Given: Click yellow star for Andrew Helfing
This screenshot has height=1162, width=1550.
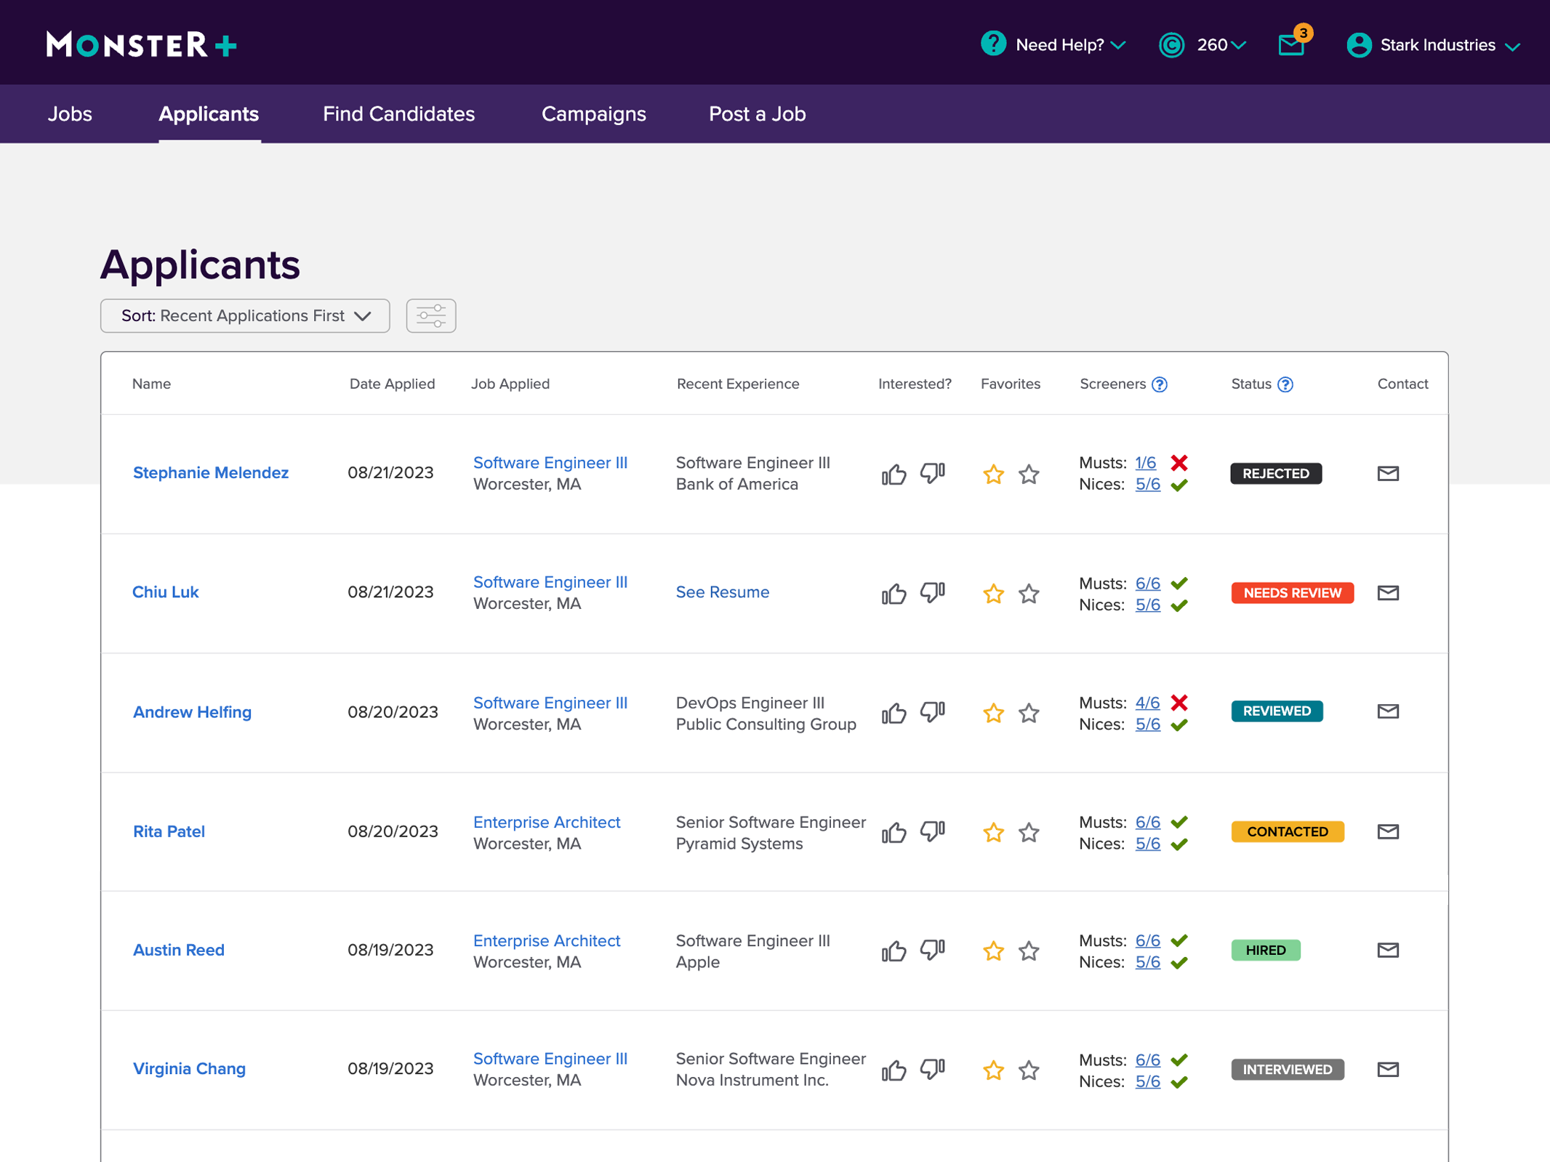Looking at the screenshot, I should pyautogui.click(x=993, y=713).
